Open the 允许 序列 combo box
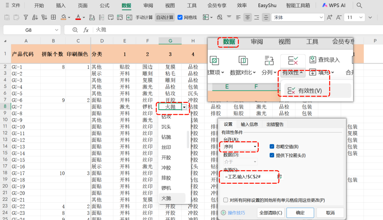This screenshot has width=383, height=220. [240, 146]
